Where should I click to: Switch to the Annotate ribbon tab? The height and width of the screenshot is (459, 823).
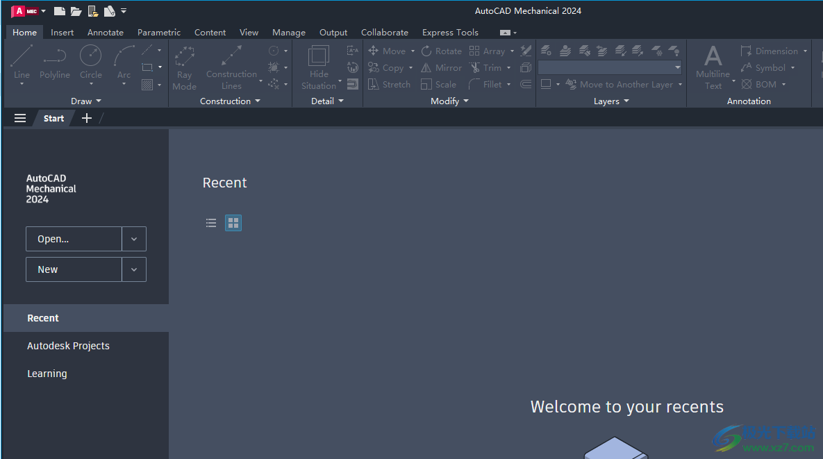[x=105, y=32]
